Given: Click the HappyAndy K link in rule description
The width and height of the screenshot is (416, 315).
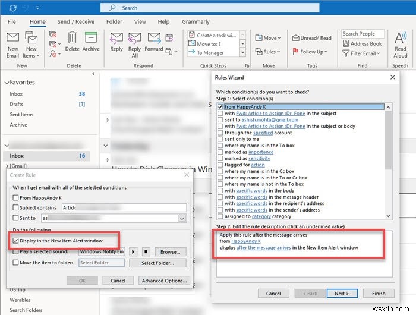Looking at the screenshot, I should tap(246, 241).
